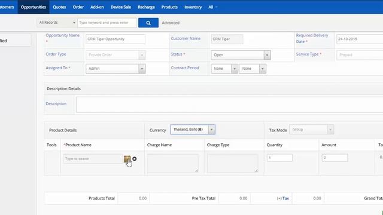This screenshot has width=383, height=215.
Task: Click the Pre Tax Total value 0.00
Action: [244, 198]
